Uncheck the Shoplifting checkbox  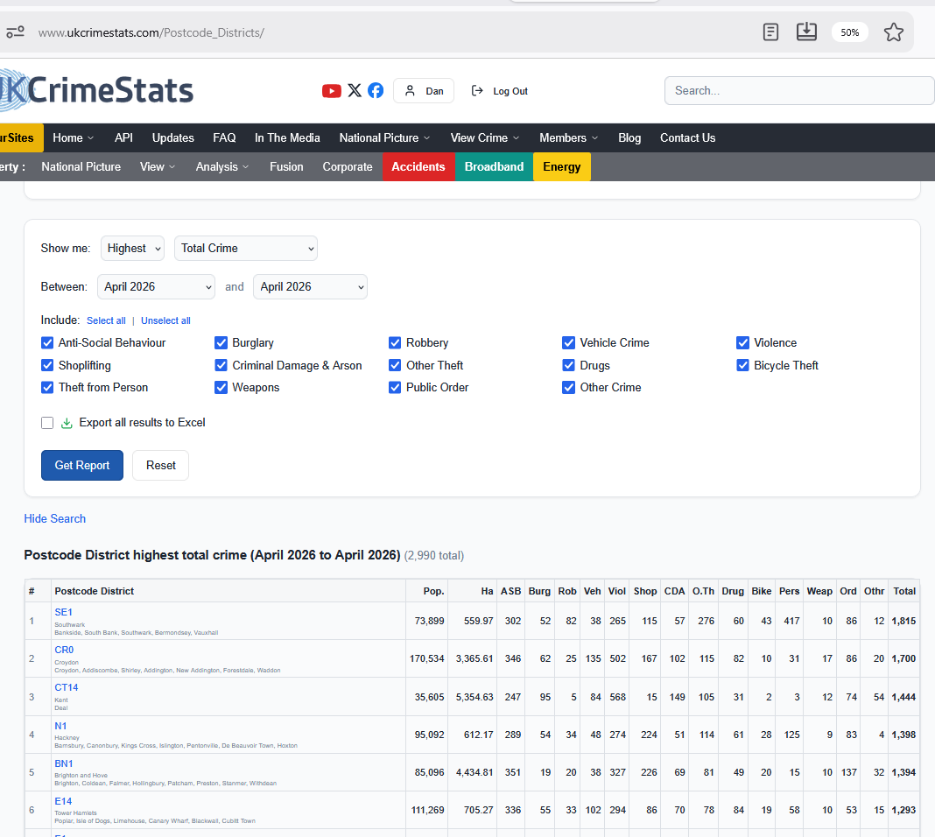[47, 365]
